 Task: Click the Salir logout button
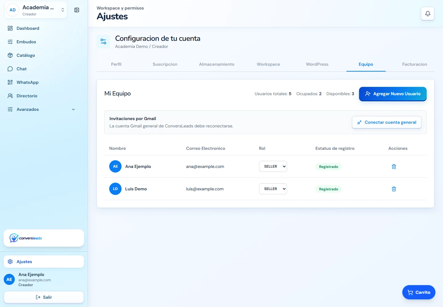tap(44, 297)
